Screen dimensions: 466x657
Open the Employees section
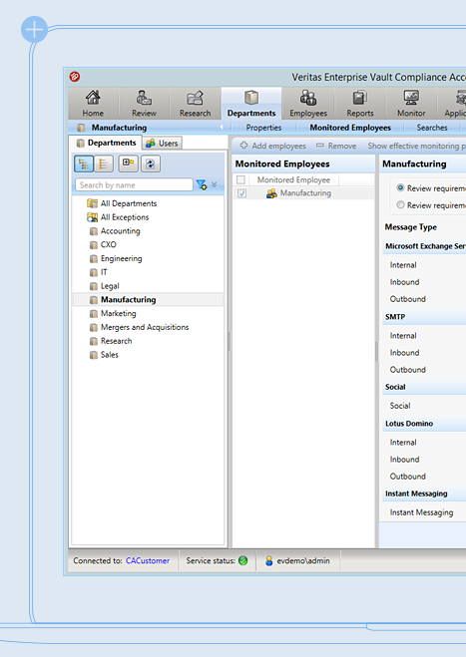(308, 104)
